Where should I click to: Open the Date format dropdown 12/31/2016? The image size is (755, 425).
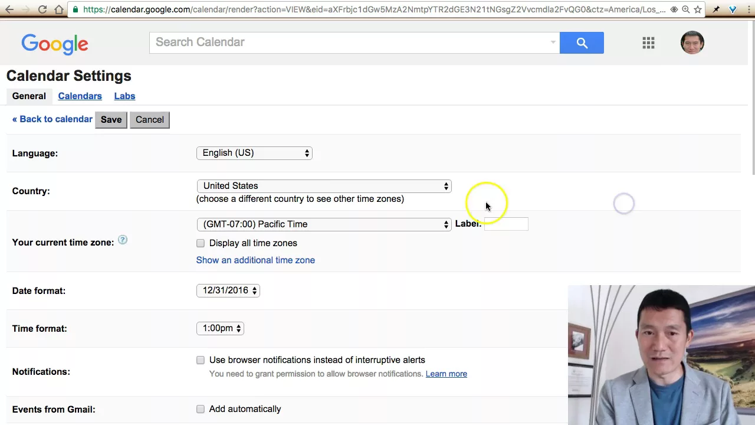tap(228, 290)
